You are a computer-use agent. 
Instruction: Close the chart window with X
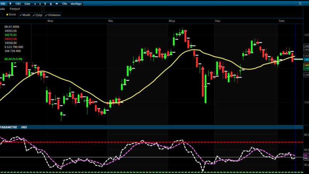pyautogui.click(x=300, y=3)
